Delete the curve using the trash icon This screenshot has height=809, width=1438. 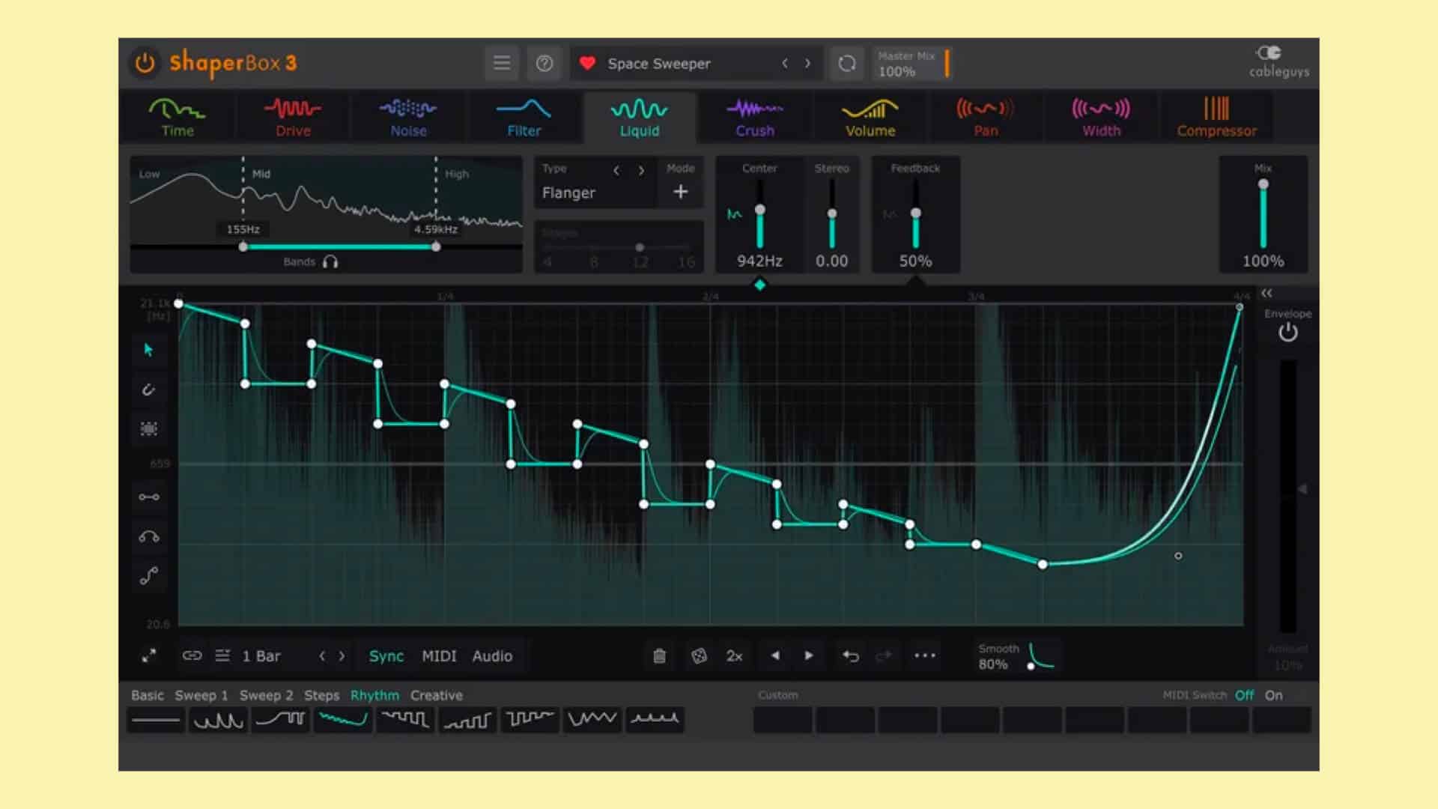coord(658,655)
